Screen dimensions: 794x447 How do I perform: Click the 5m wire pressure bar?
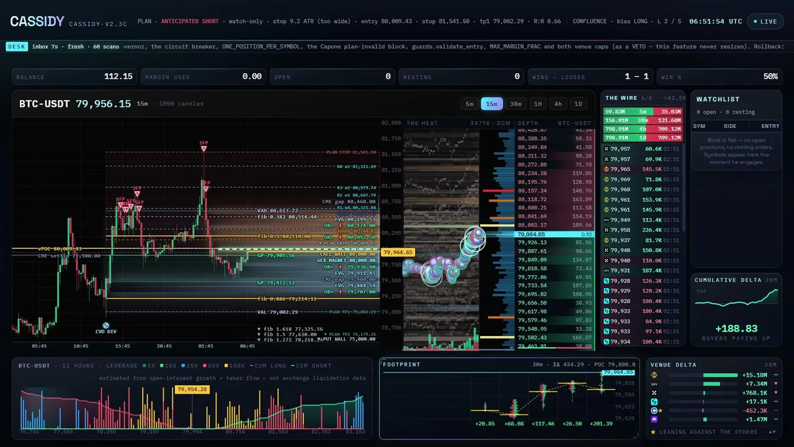point(643,111)
